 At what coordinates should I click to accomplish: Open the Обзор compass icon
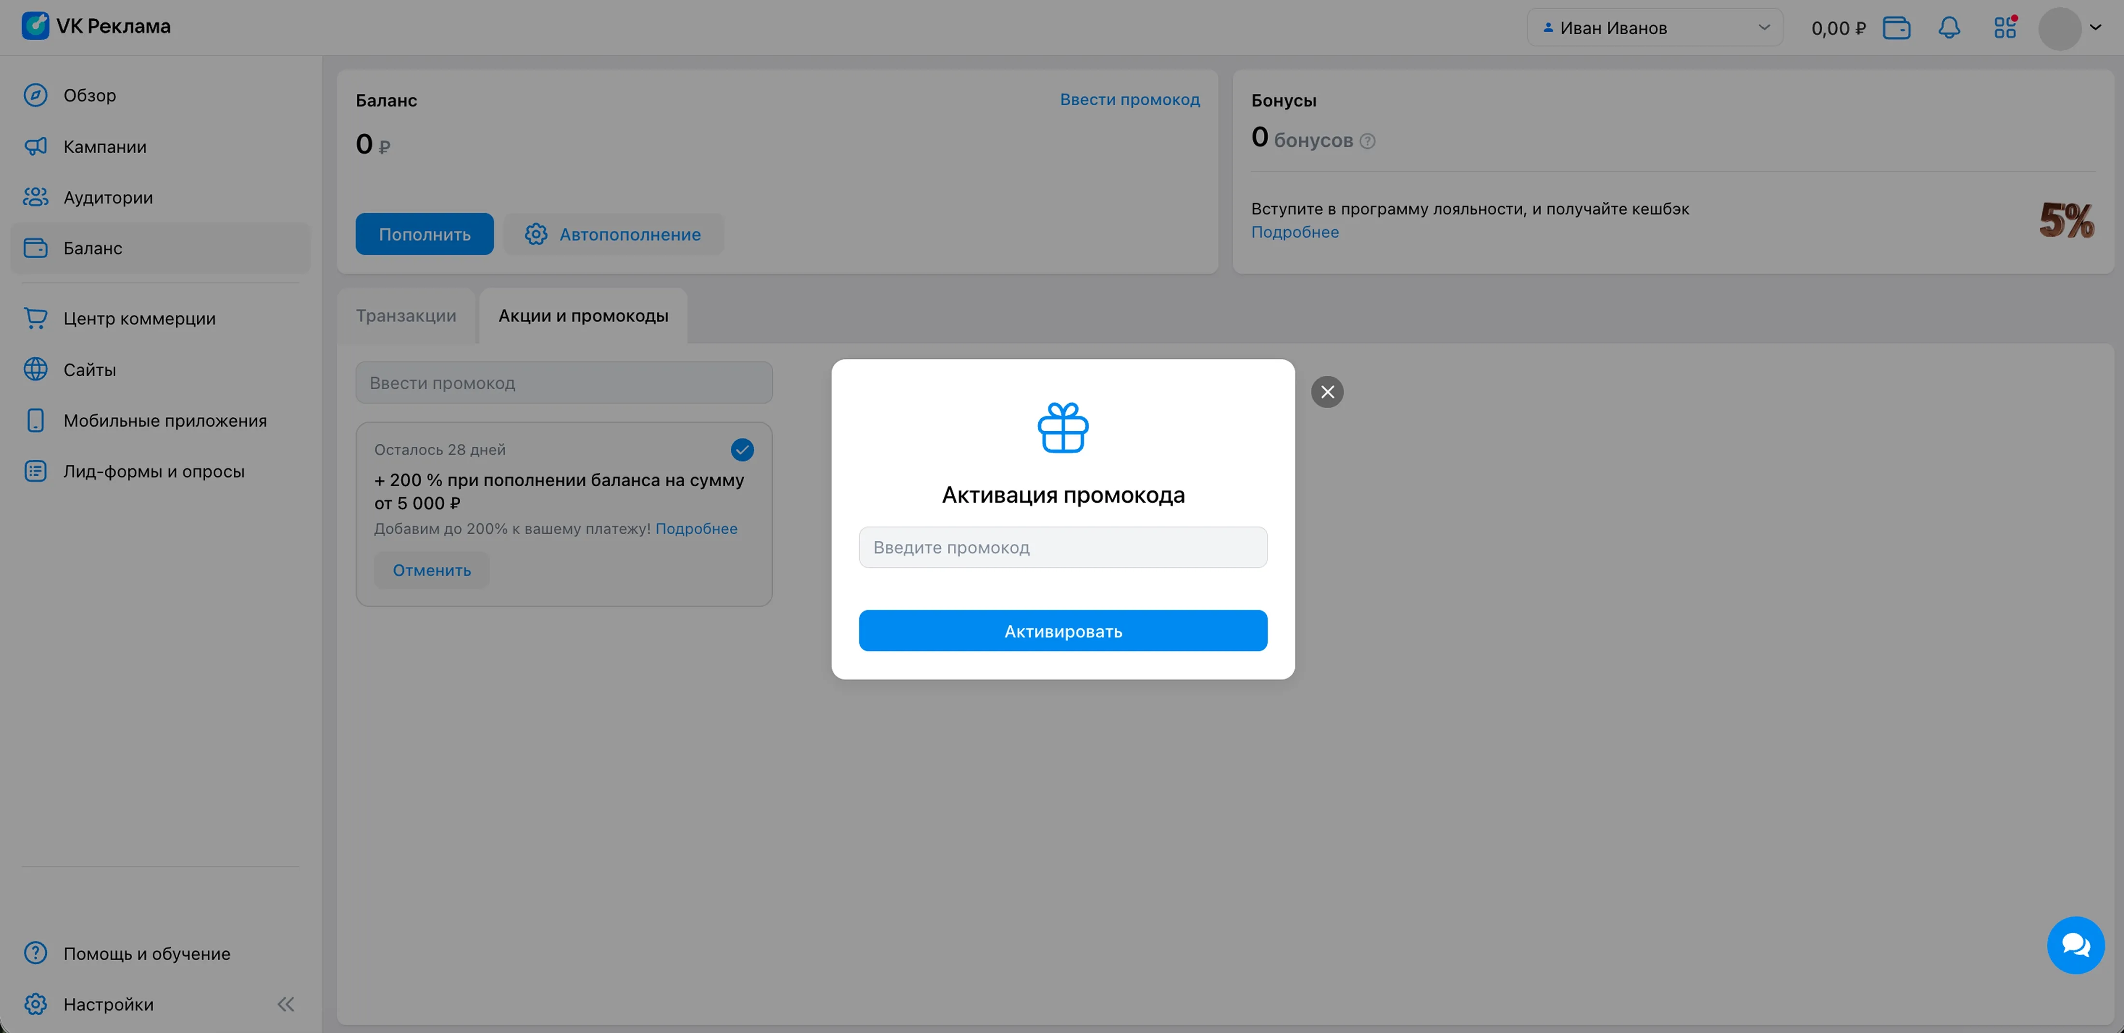tap(35, 96)
